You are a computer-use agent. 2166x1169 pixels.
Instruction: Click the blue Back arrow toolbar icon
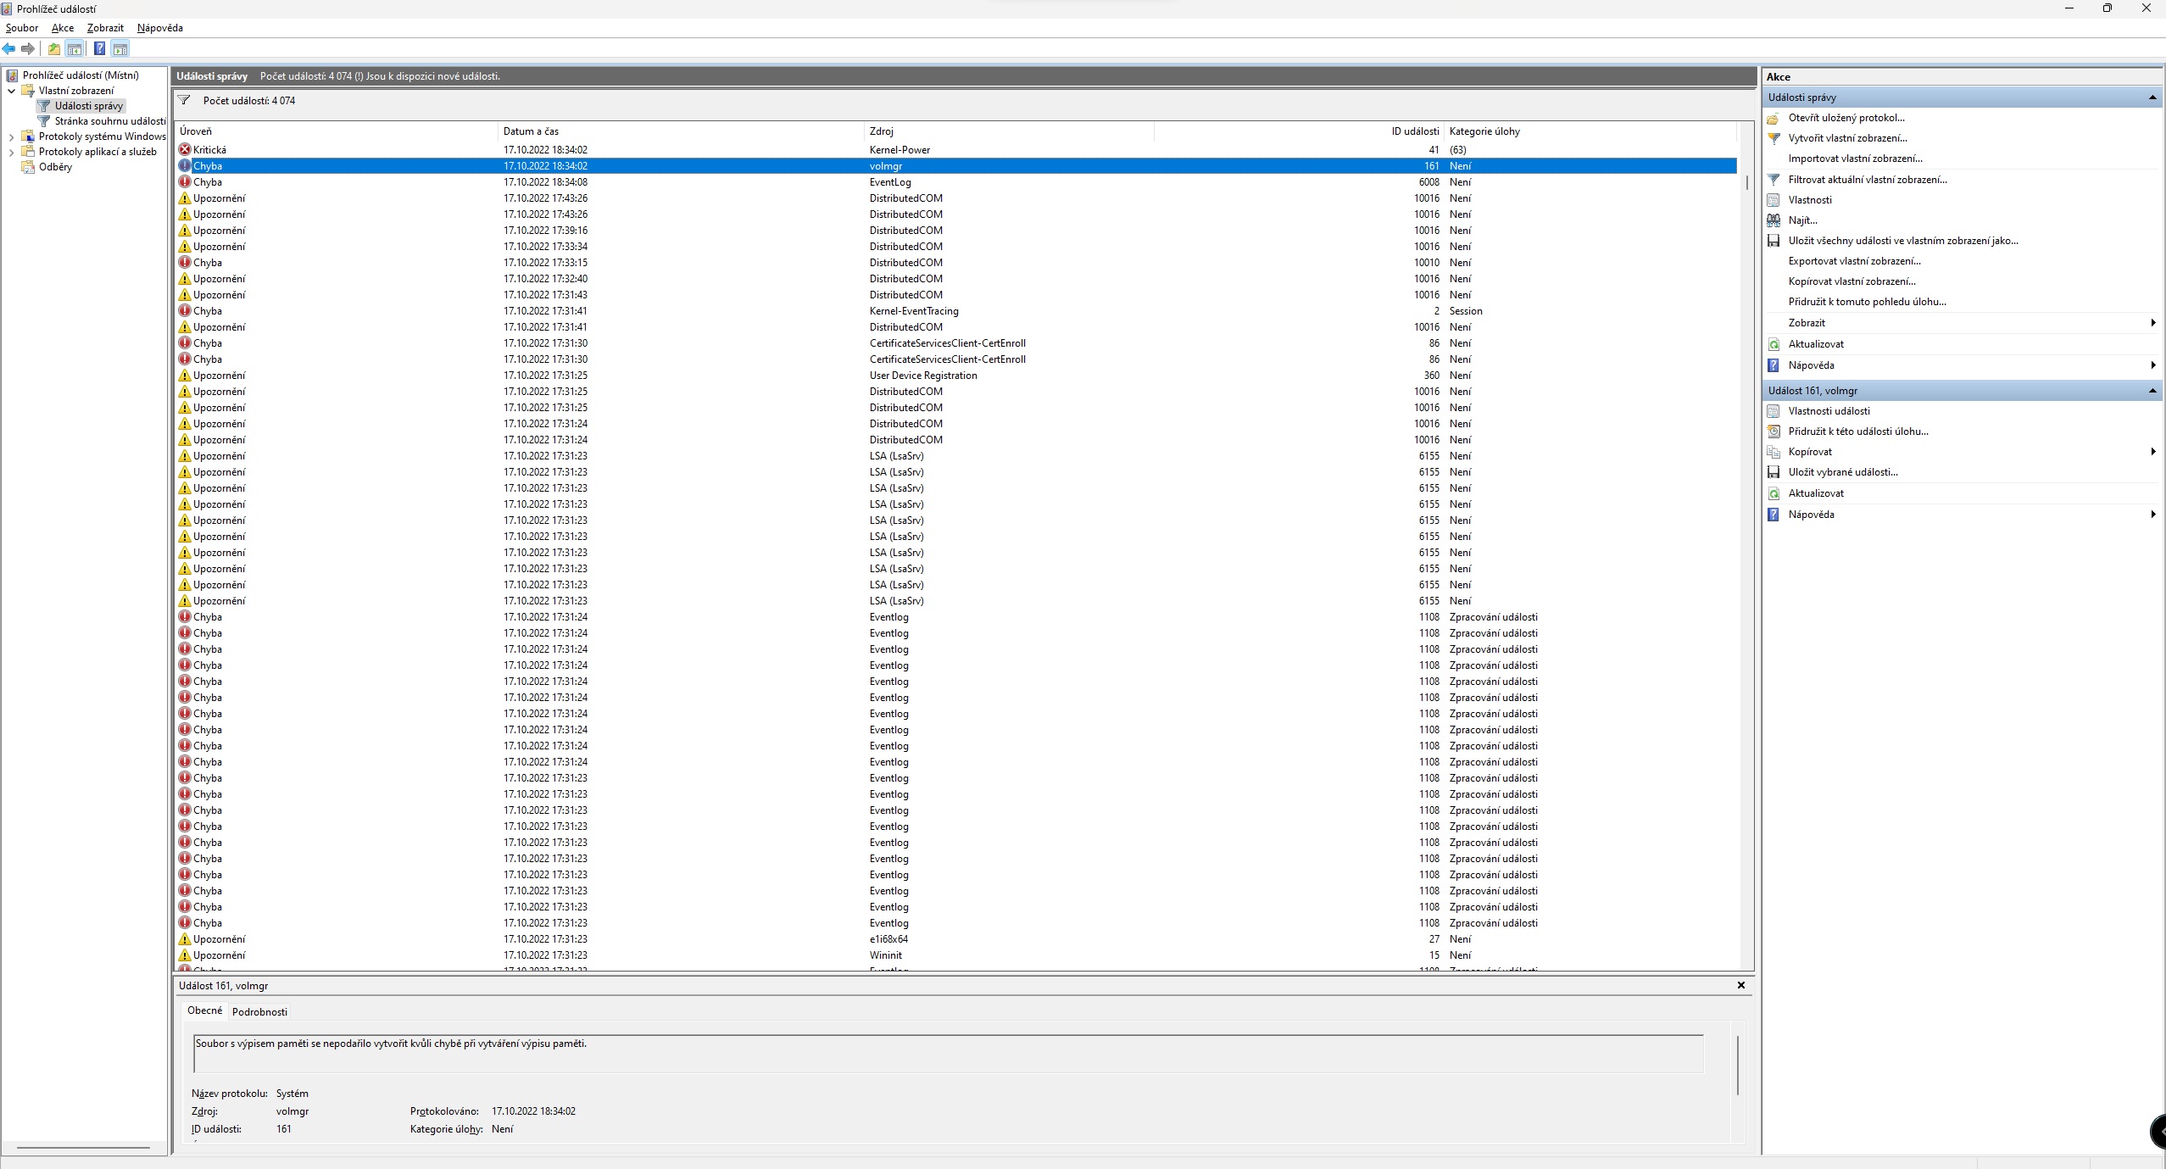[x=8, y=49]
